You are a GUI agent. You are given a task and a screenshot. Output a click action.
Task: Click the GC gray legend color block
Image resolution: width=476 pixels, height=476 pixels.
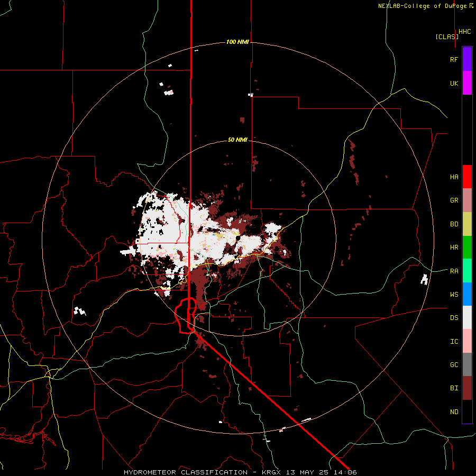pyautogui.click(x=467, y=364)
